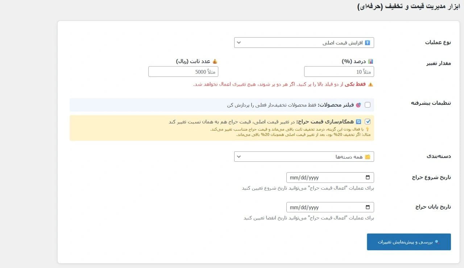The height and width of the screenshot is (268, 464).
Task: Click the chart icon next to درصد label
Action: click(x=370, y=62)
